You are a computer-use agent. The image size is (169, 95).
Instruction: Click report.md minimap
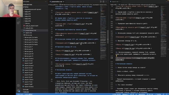pos(164,31)
